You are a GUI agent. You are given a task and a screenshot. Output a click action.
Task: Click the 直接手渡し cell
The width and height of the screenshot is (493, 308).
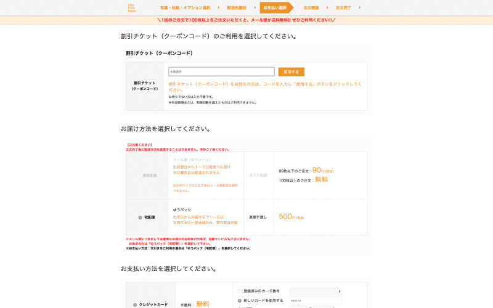coord(258,217)
